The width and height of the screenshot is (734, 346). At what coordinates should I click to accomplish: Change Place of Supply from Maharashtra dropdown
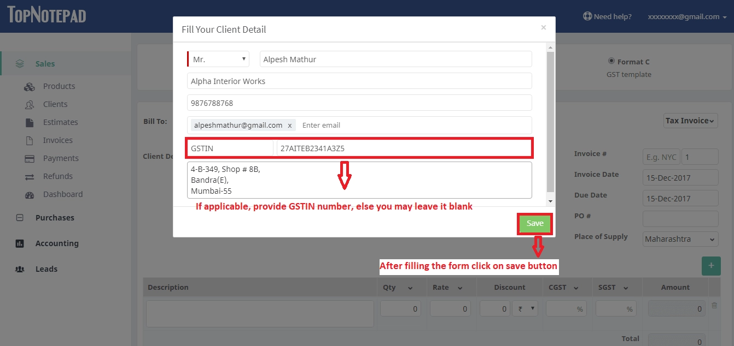680,239
